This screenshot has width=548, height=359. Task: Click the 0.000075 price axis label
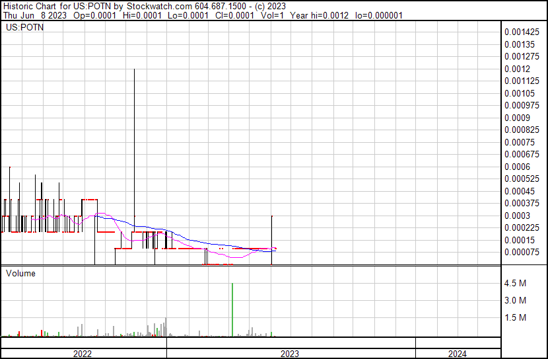[x=522, y=252]
